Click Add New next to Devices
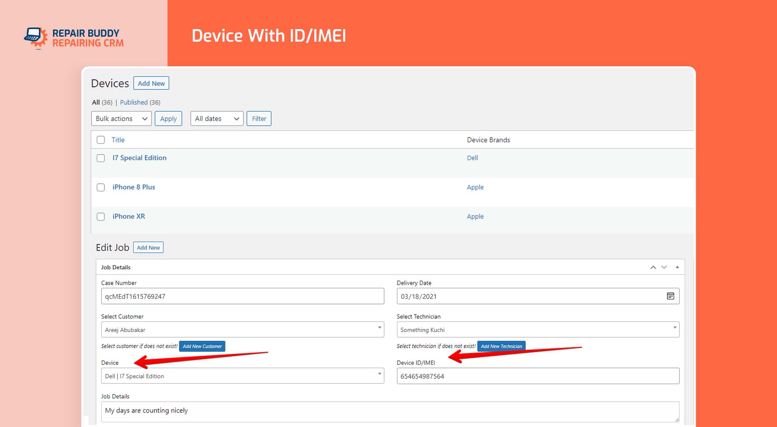This screenshot has height=427, width=777. click(151, 83)
